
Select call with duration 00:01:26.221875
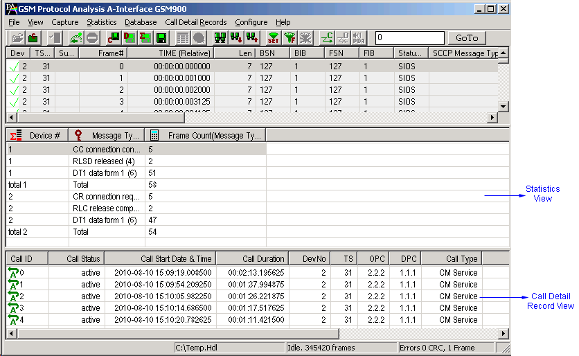point(258,296)
